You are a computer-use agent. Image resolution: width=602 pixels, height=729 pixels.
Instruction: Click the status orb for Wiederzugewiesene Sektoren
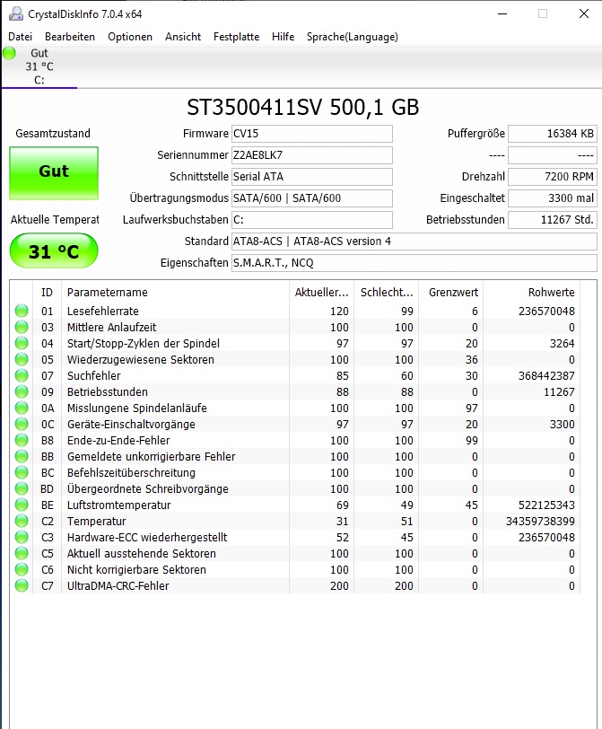click(x=22, y=359)
